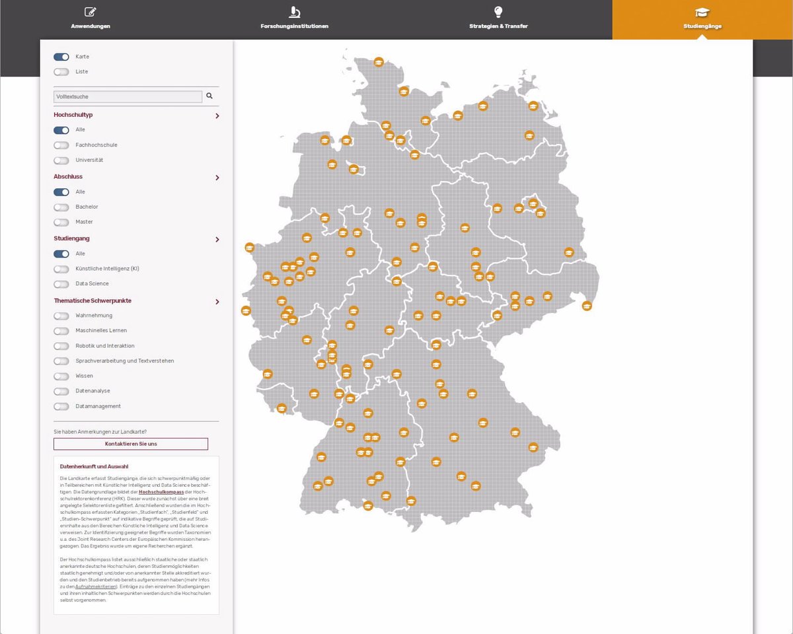Enable the Master filter switch
Viewport: 793px width, 634px height.
point(61,223)
